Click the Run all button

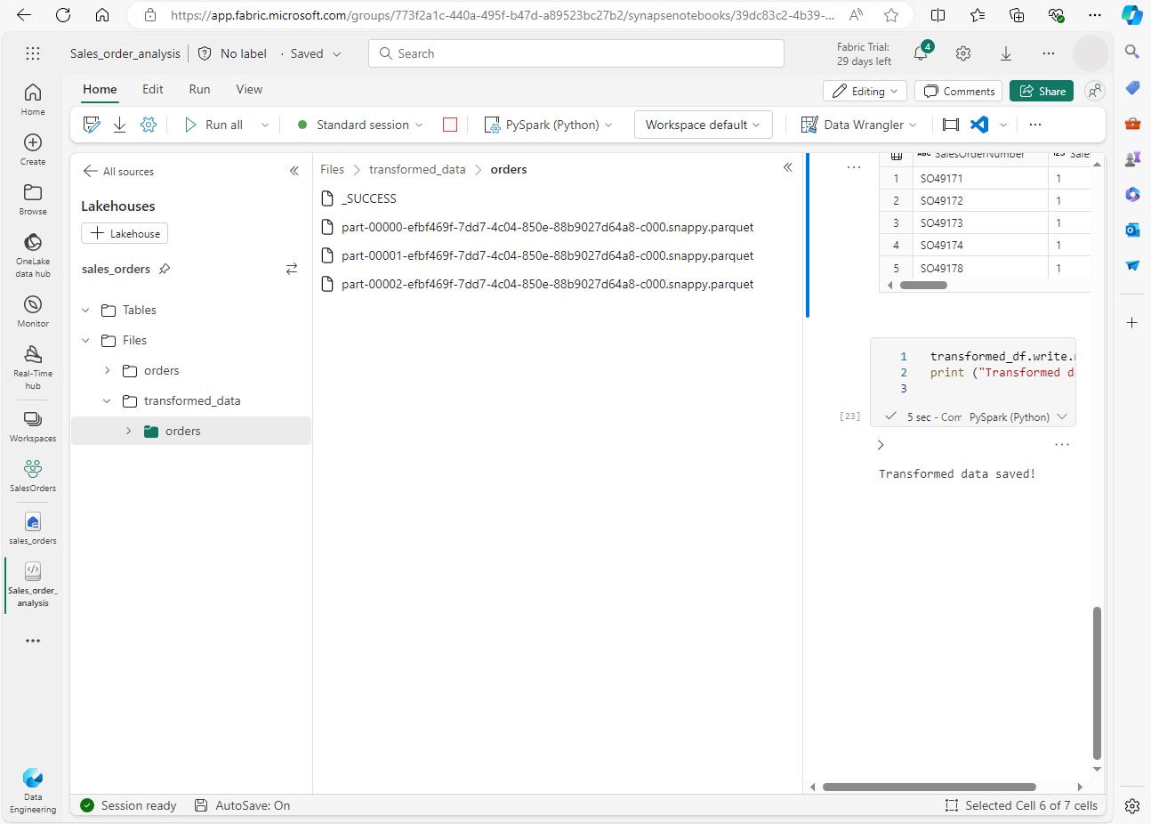[x=213, y=125]
